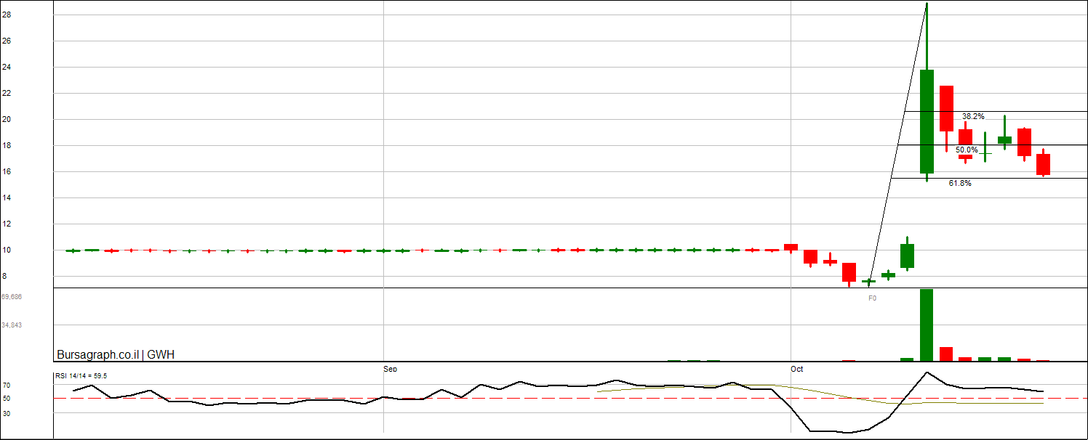1088x440 pixels.
Task: Click the 10 price axis label
Action: [x=7, y=250]
